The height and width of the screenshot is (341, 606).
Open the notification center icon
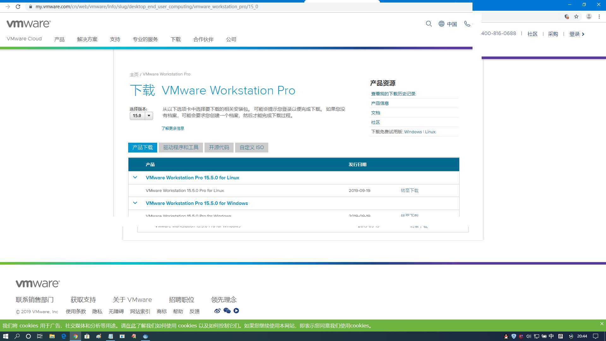point(596,336)
